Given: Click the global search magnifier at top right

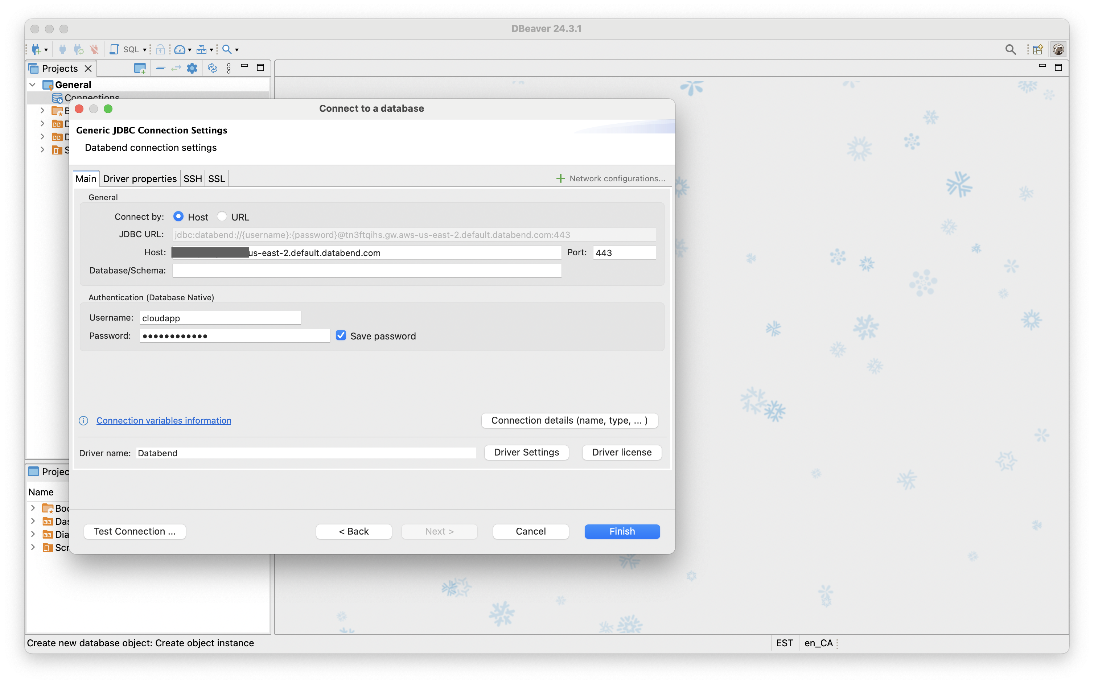Looking at the screenshot, I should tap(1010, 49).
